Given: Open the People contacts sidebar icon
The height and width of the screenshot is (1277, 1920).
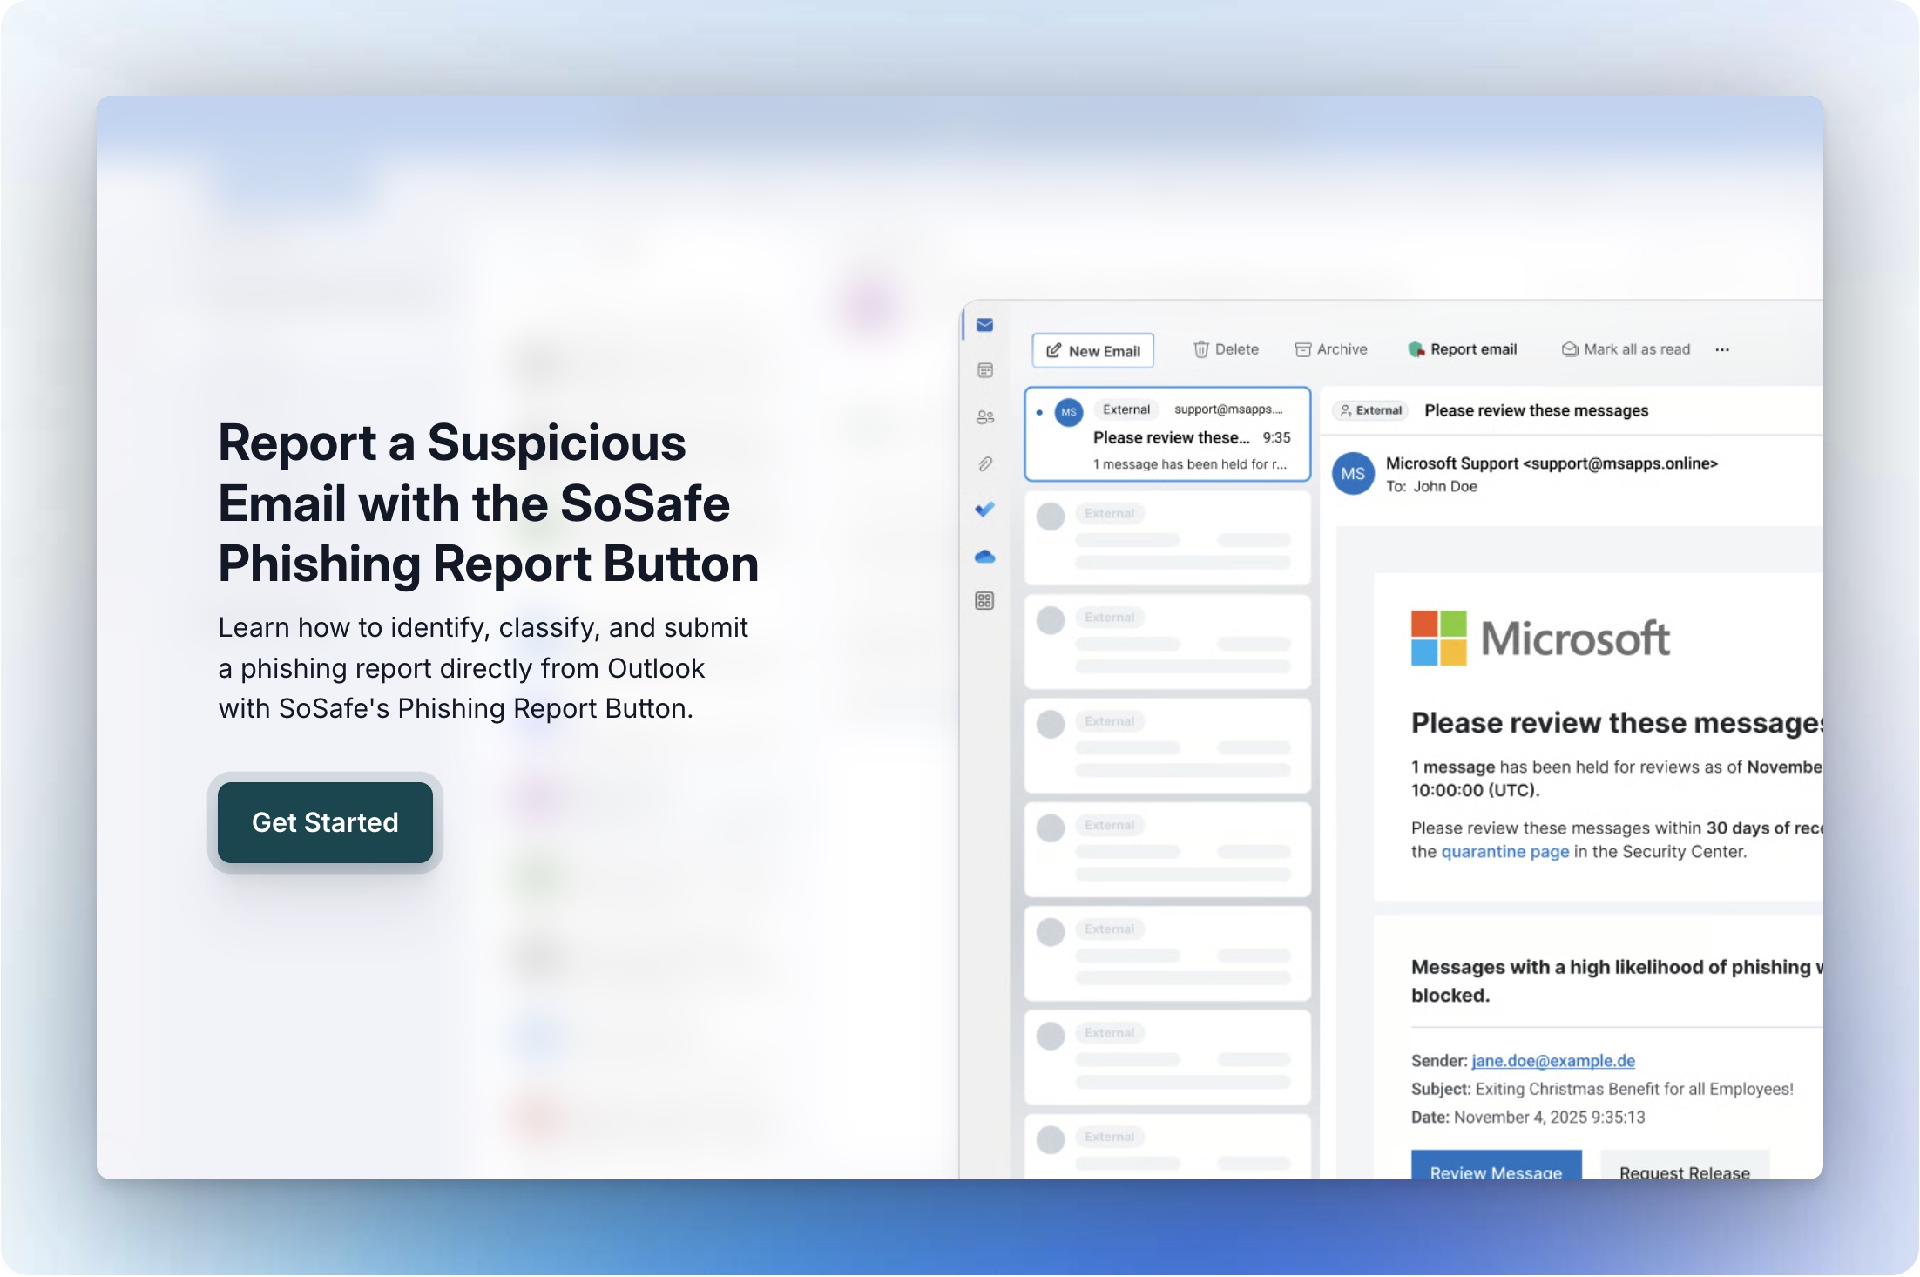Looking at the screenshot, I should pyautogui.click(x=984, y=417).
